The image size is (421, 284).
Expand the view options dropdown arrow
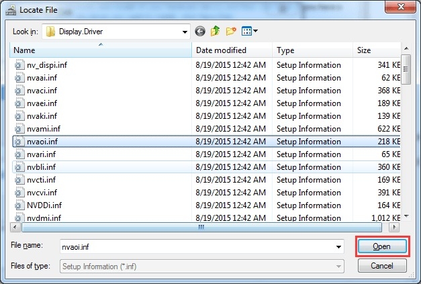coord(256,31)
